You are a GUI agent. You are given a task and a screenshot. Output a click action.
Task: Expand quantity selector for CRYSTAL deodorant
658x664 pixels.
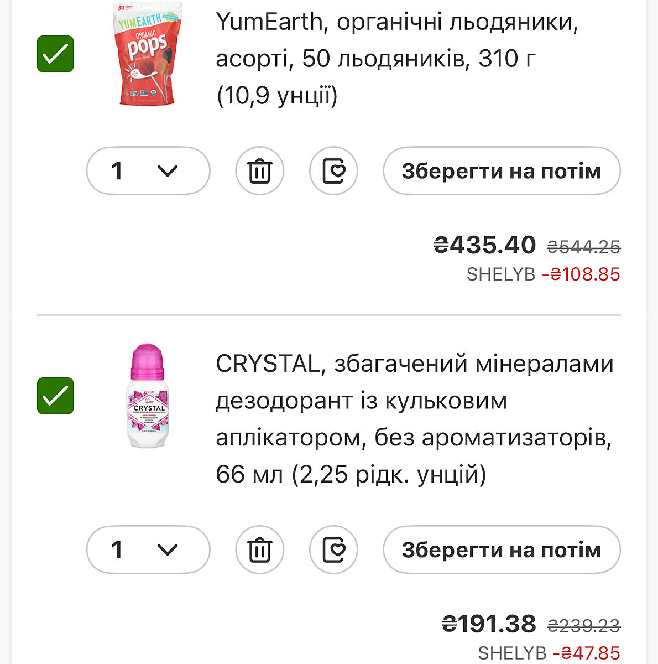coord(148,550)
